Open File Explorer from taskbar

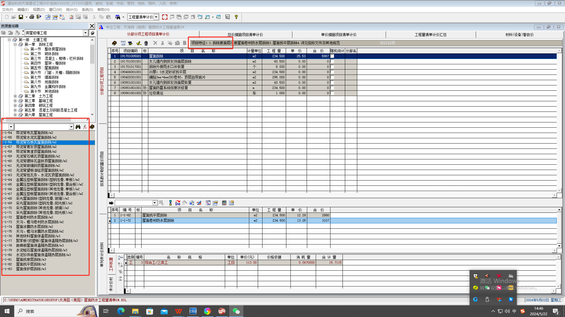pos(135,311)
